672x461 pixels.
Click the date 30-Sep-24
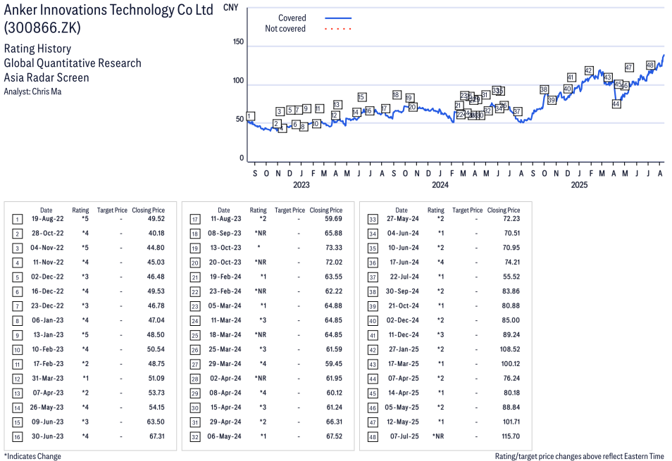click(402, 291)
